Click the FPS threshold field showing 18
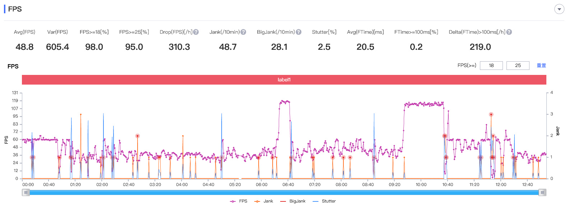Viewport: 569px width, 205px height. click(491, 66)
